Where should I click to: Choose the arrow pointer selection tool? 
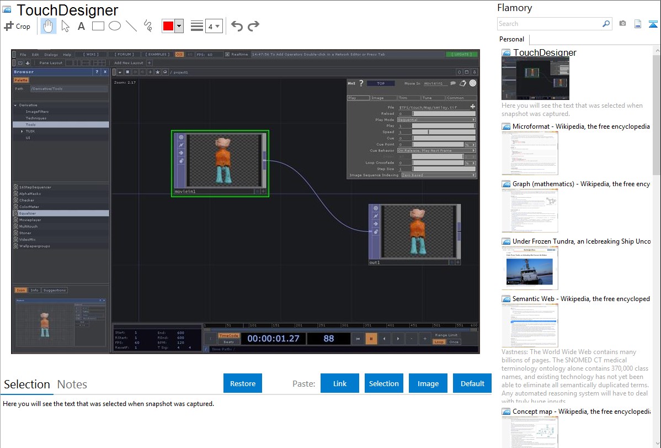coord(65,26)
